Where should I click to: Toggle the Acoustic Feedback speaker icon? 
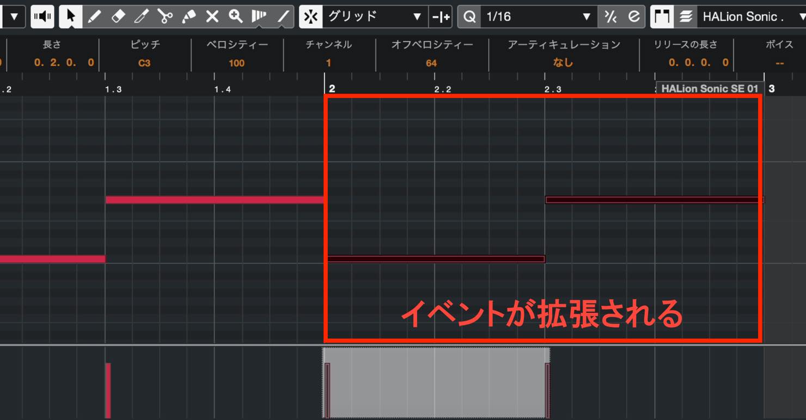click(x=41, y=16)
